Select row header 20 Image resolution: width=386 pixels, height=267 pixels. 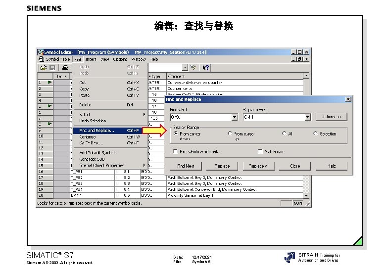46,195
